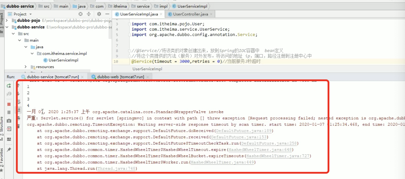Pin the Run tab with pushpin icon
405x179 pixels.
[x=9, y=150]
